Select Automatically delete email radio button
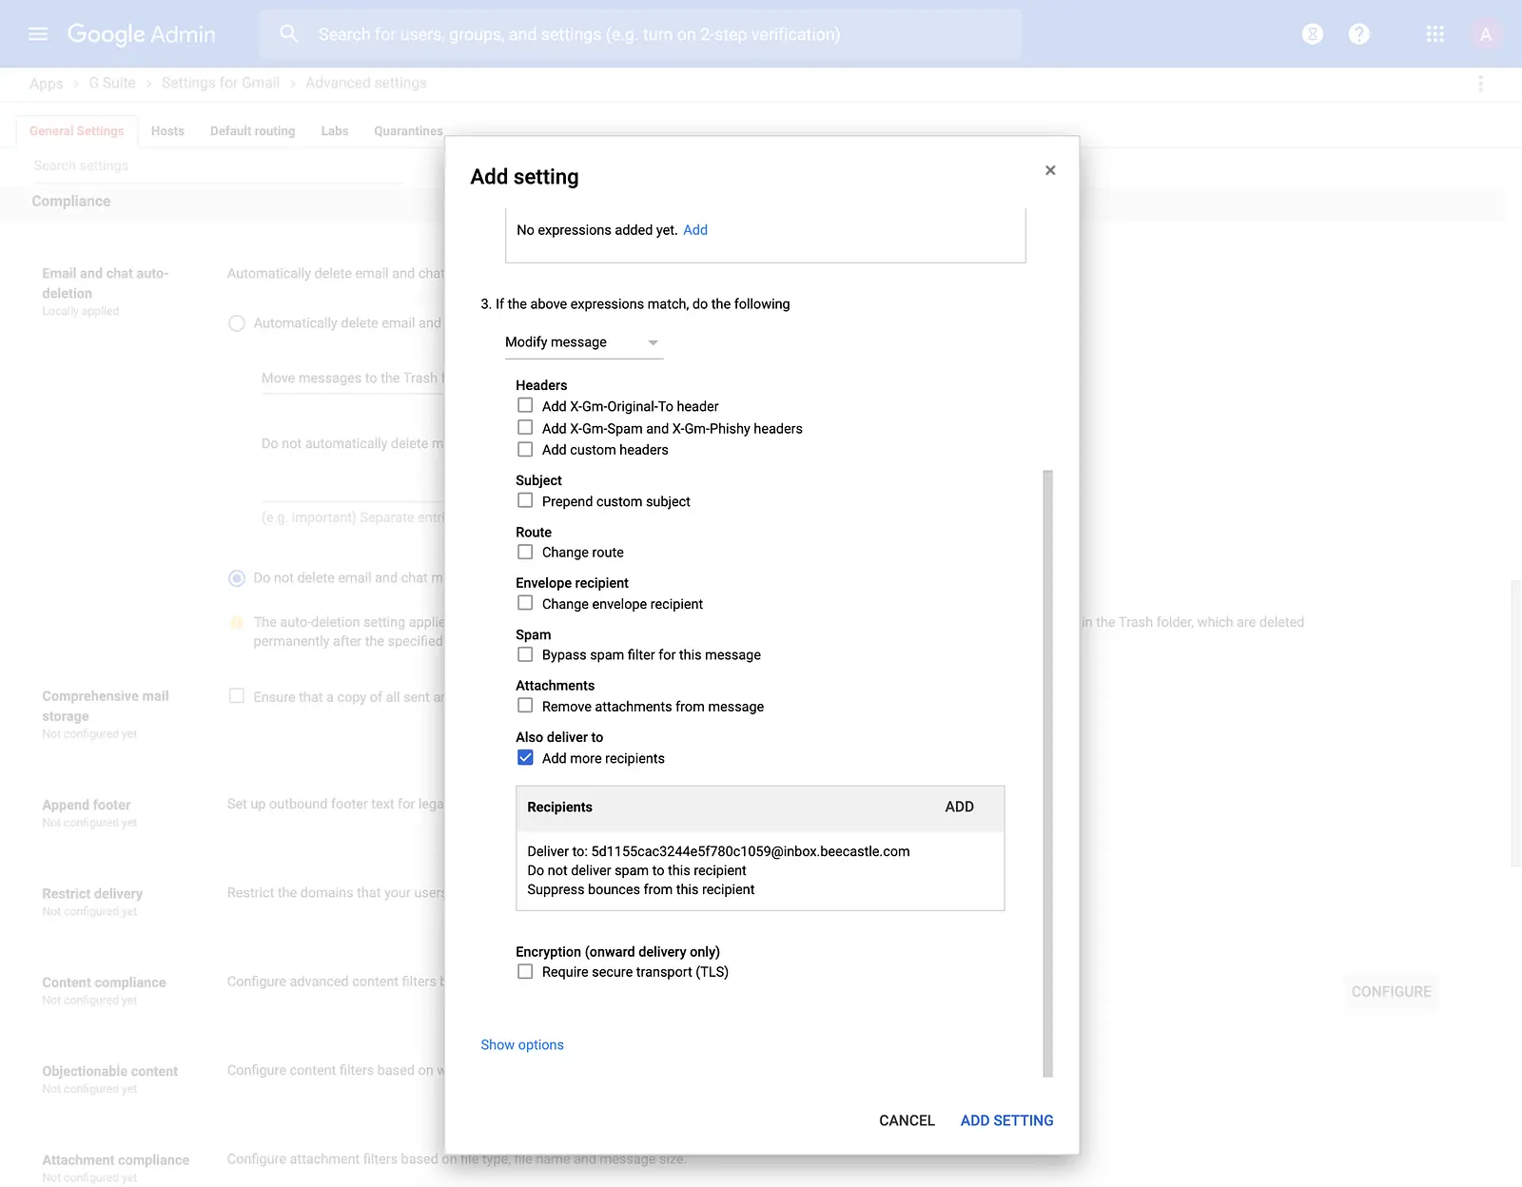 click(237, 323)
